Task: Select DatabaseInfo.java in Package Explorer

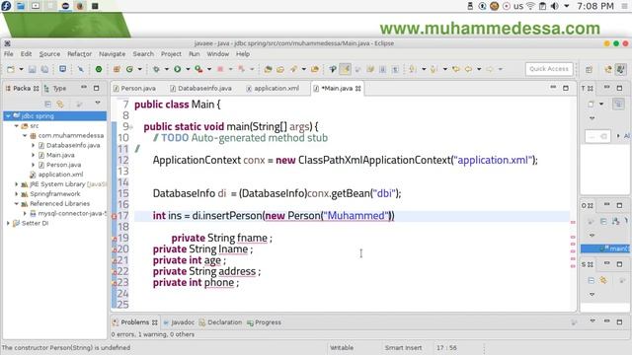Action: point(69,145)
